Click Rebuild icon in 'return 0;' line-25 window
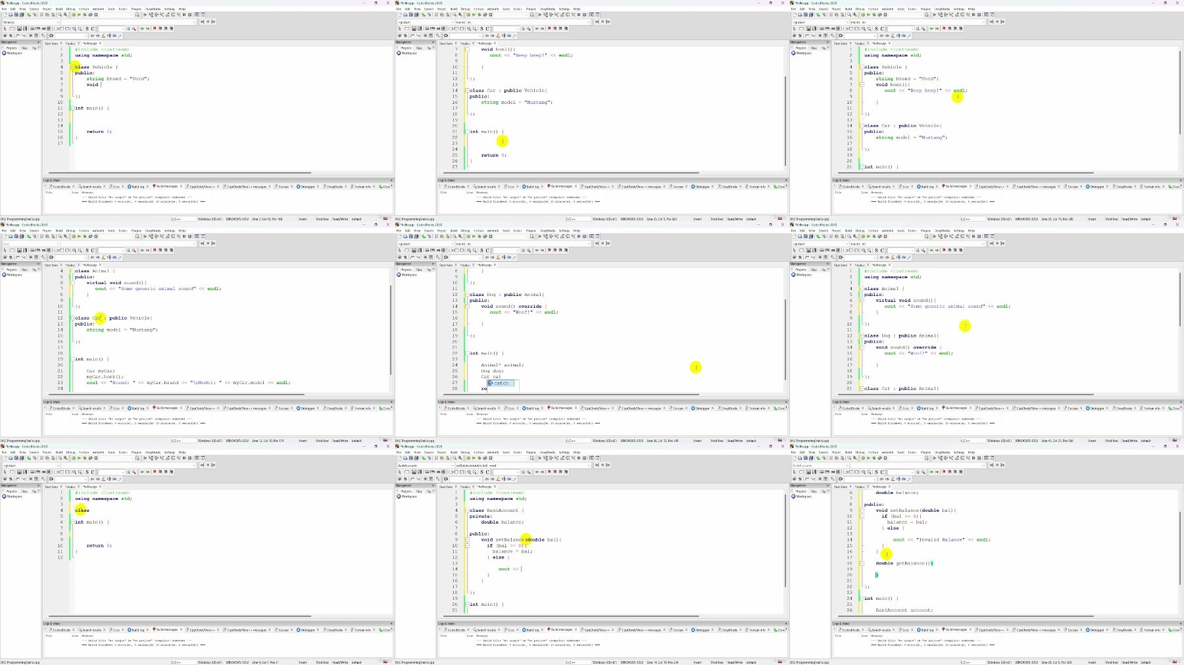 pyautogui.click(x=485, y=14)
